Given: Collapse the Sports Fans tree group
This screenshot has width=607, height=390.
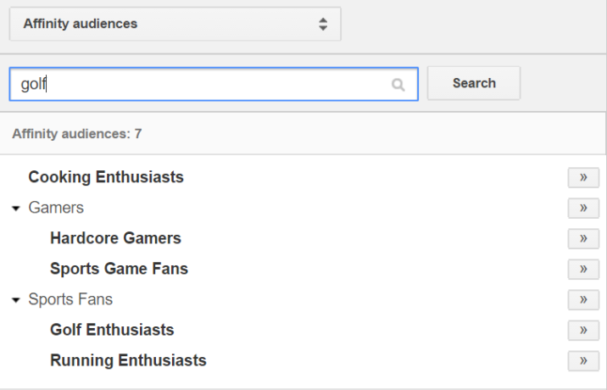Looking at the screenshot, I should [x=16, y=299].
